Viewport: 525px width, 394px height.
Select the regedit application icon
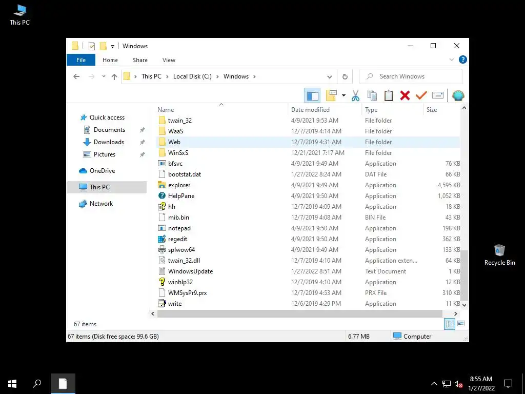pos(162,239)
